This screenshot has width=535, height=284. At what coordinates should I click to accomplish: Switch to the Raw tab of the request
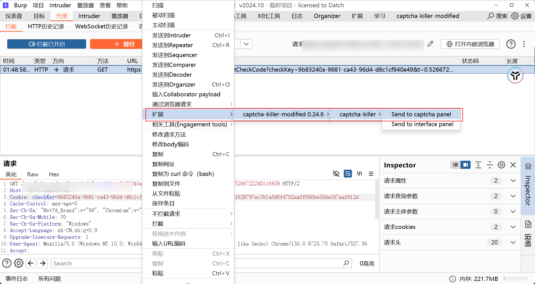tap(32, 174)
